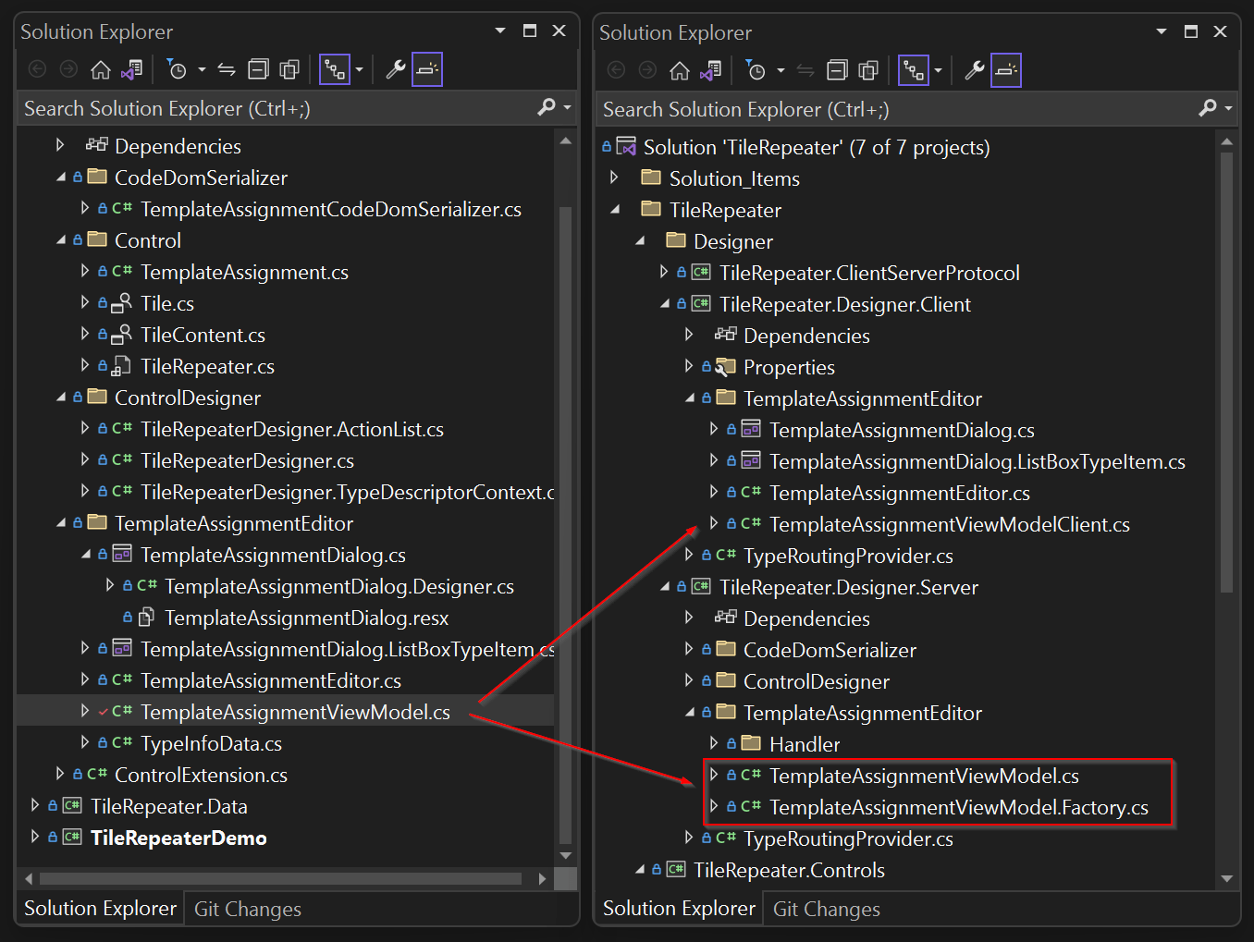Open Pending Changes Filter dropdown arrow in left toolbar
The width and height of the screenshot is (1254, 942).
coord(201,69)
